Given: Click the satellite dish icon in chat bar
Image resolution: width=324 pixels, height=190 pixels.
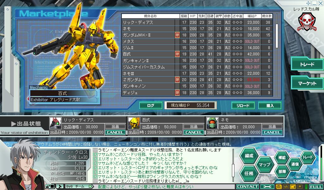Looking at the screenshot, I should coord(60,187).
